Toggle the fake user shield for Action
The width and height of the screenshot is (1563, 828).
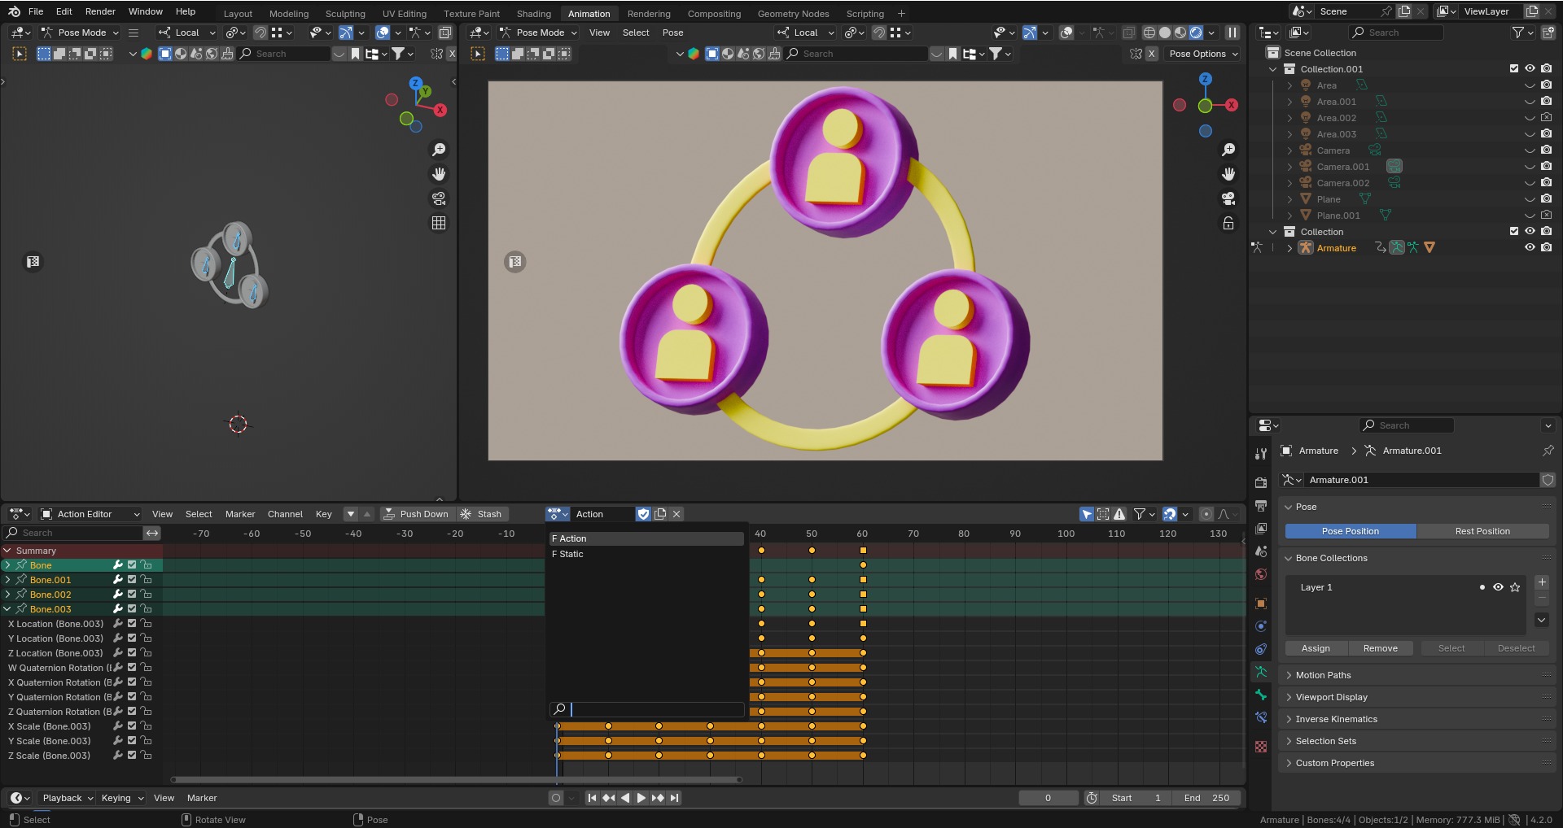click(643, 514)
